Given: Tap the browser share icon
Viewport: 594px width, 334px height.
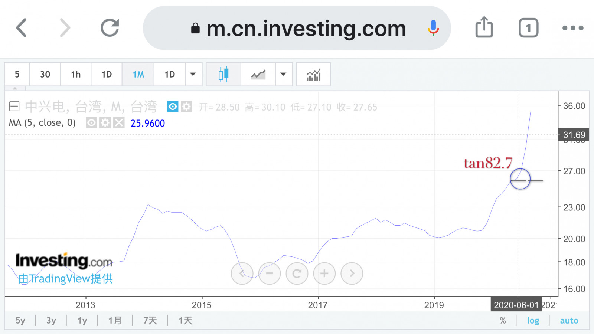Looking at the screenshot, I should tap(484, 28).
